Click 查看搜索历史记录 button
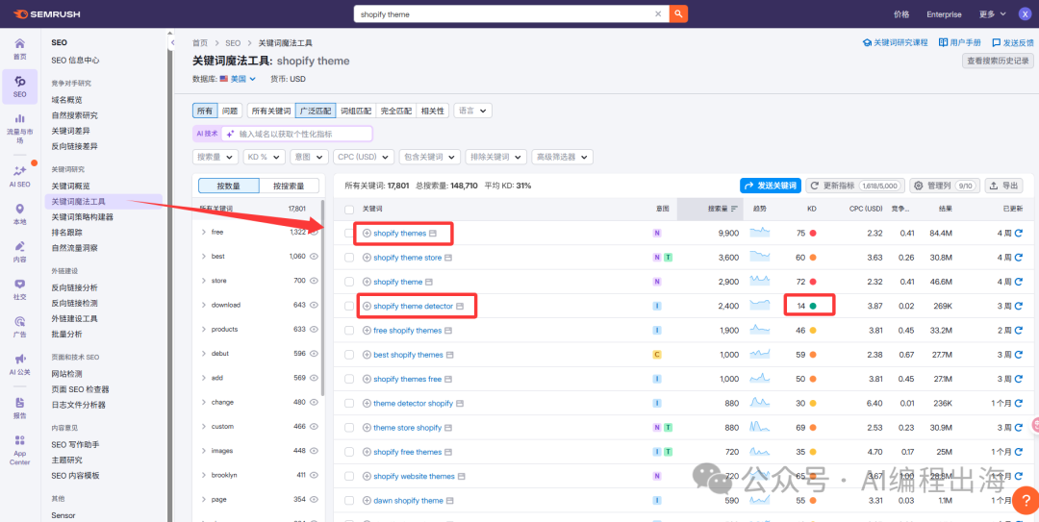The image size is (1039, 522). pos(998,61)
